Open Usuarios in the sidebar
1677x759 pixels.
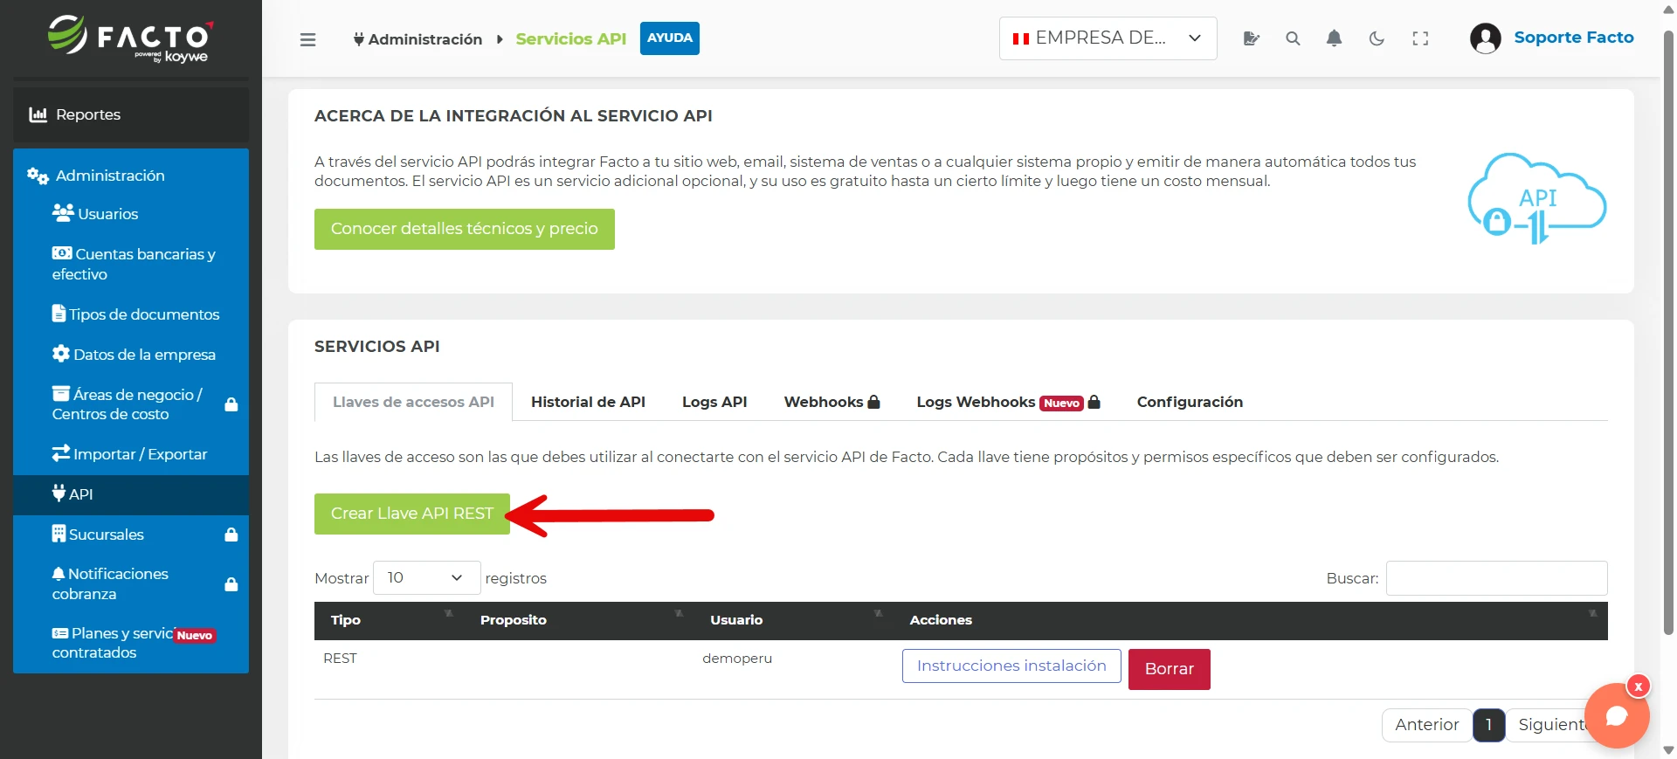[131, 214]
